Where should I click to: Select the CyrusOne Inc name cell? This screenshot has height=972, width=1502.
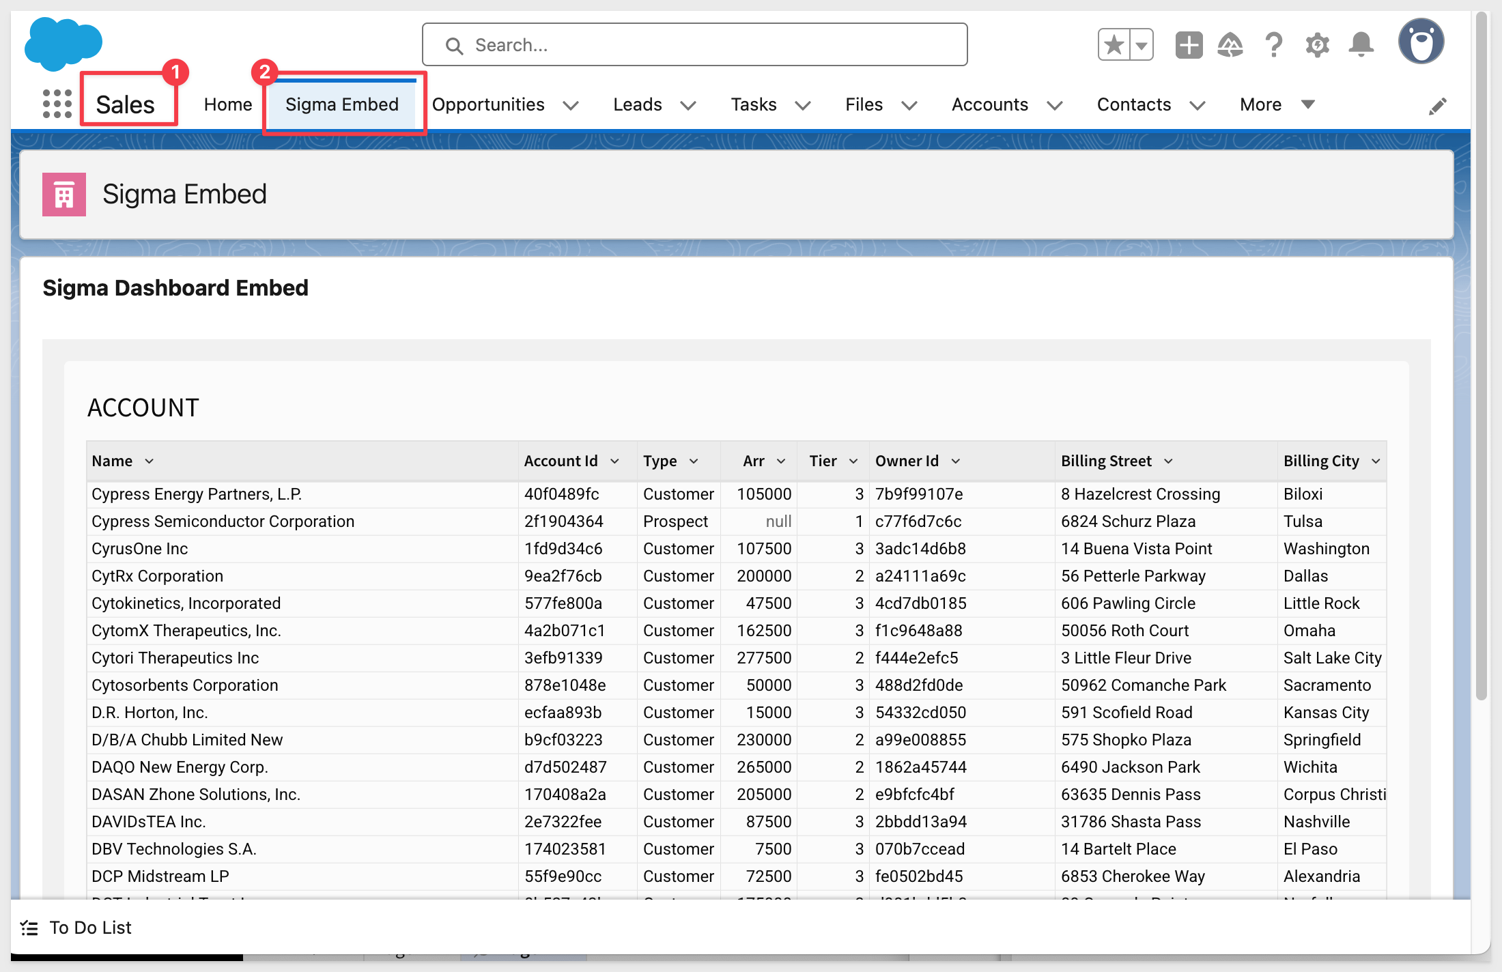coord(302,549)
